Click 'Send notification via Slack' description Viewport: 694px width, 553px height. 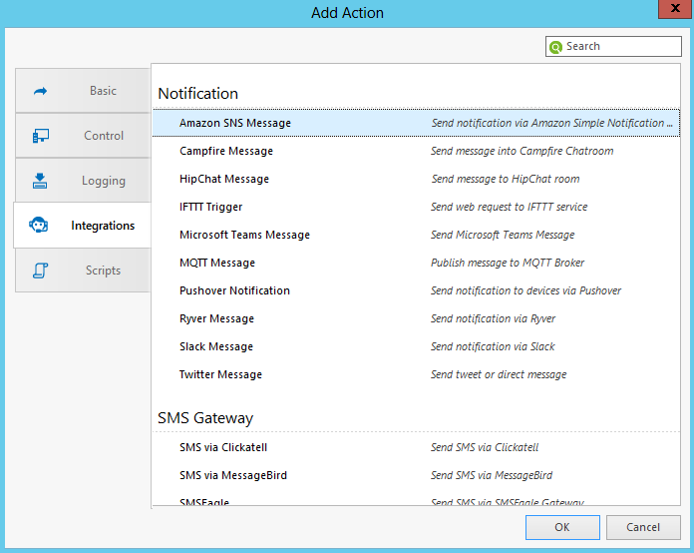tap(493, 346)
